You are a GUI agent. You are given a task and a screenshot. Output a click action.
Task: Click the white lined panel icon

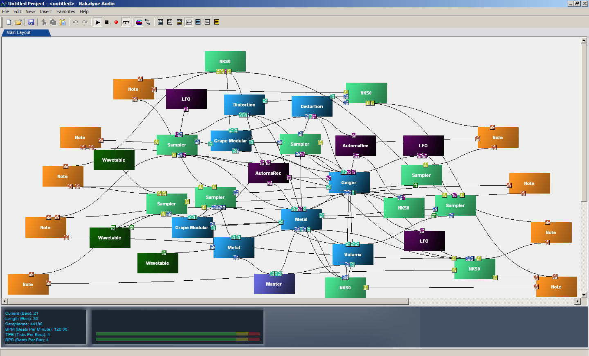point(207,22)
